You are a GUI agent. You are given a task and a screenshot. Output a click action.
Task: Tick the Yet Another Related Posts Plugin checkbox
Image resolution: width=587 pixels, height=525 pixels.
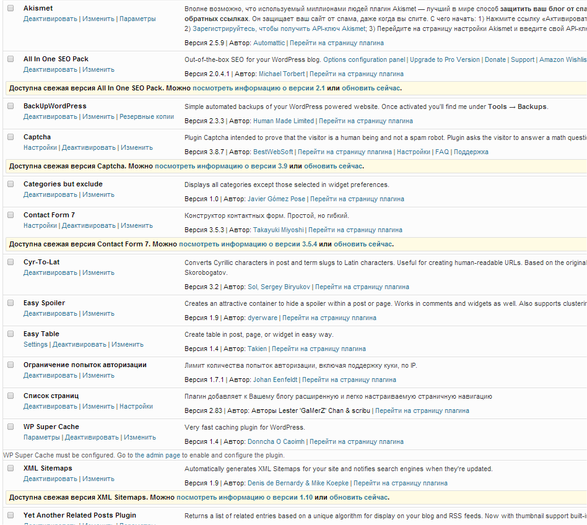(x=11, y=515)
